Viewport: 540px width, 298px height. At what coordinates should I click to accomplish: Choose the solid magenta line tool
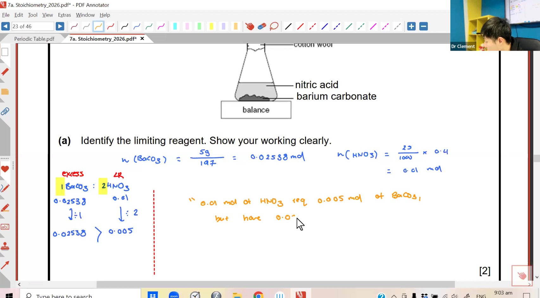[373, 26]
